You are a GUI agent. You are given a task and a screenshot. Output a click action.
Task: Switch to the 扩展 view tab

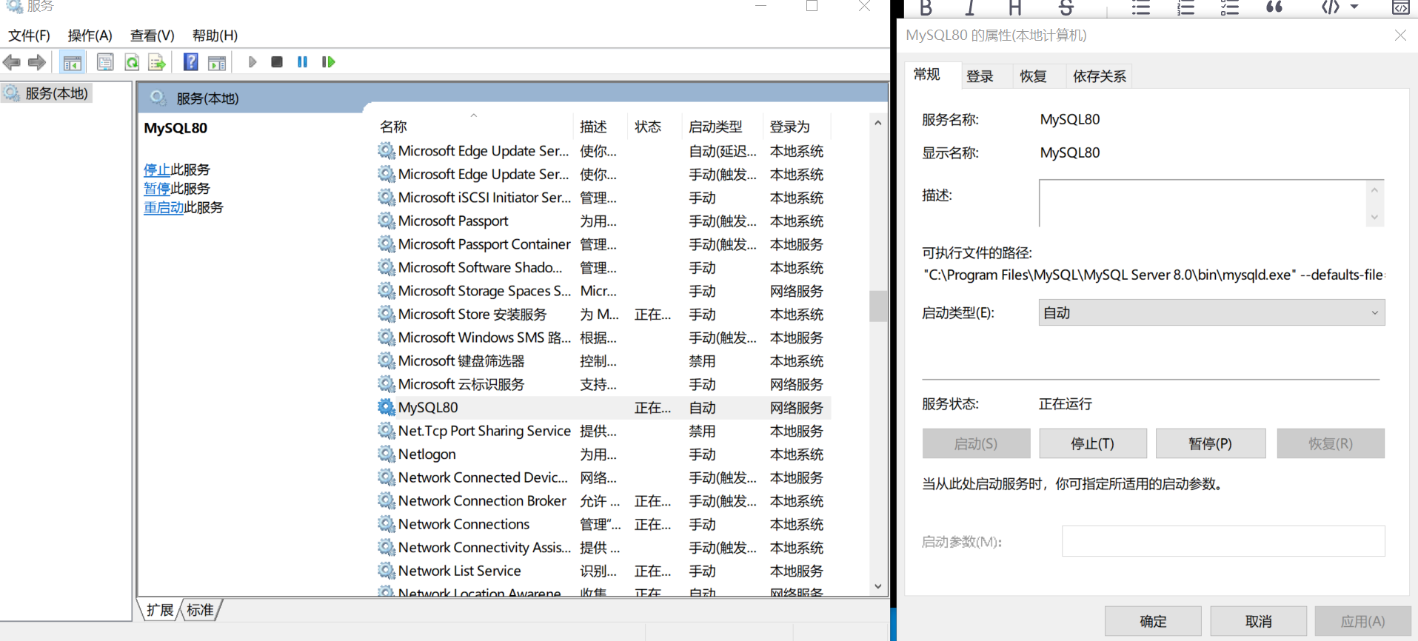point(159,610)
